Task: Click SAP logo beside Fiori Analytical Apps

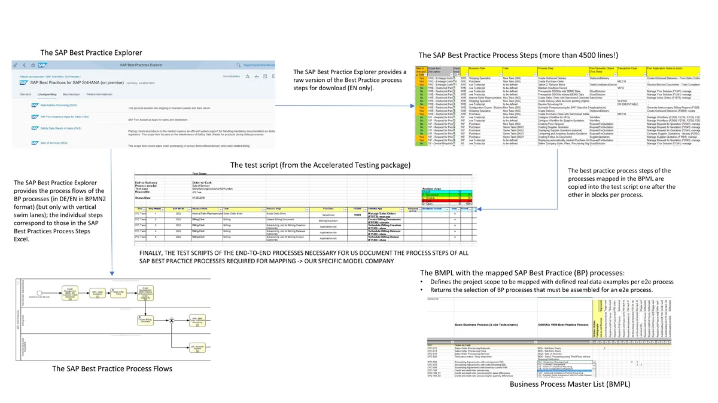Action: coord(35,116)
